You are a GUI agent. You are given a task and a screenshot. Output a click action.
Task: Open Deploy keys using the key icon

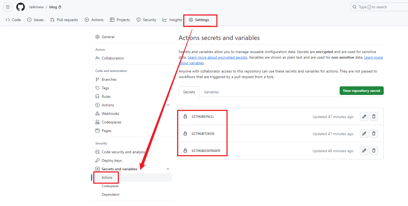(98, 160)
